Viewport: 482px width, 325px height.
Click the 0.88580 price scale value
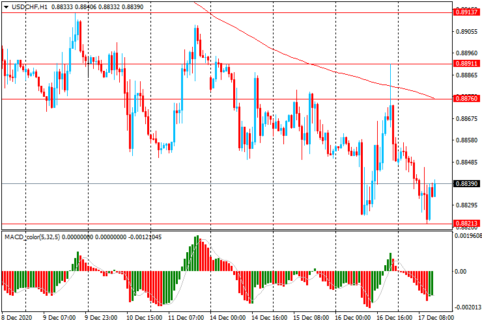pyautogui.click(x=466, y=140)
